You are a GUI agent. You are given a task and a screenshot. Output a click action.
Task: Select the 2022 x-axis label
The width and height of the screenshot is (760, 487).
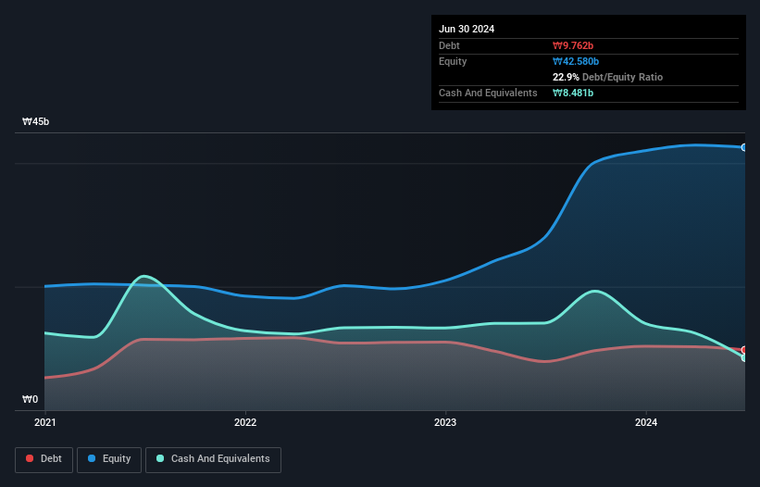tap(245, 422)
